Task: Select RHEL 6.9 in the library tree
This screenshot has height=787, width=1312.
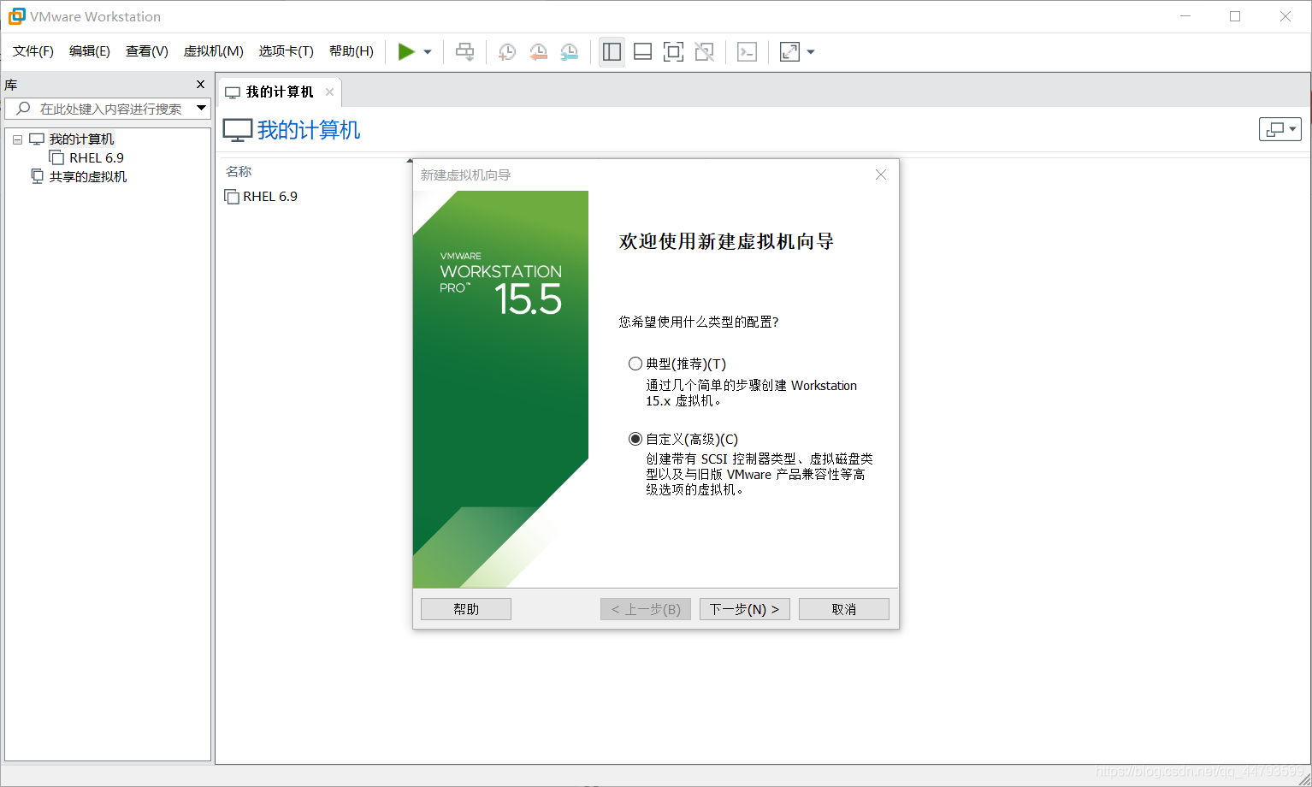Action: 94,157
